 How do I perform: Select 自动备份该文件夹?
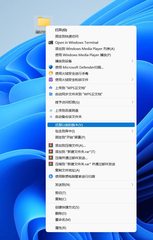pos(91,117)
